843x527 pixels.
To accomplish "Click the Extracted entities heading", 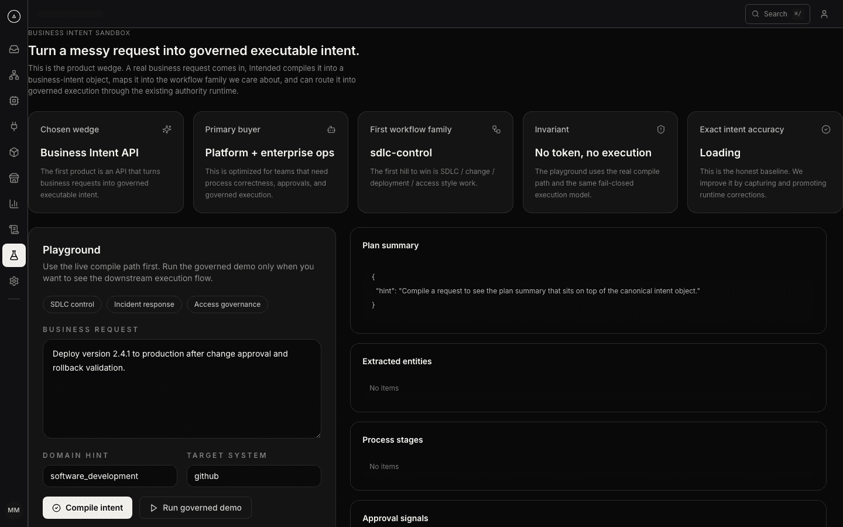I will click(397, 361).
